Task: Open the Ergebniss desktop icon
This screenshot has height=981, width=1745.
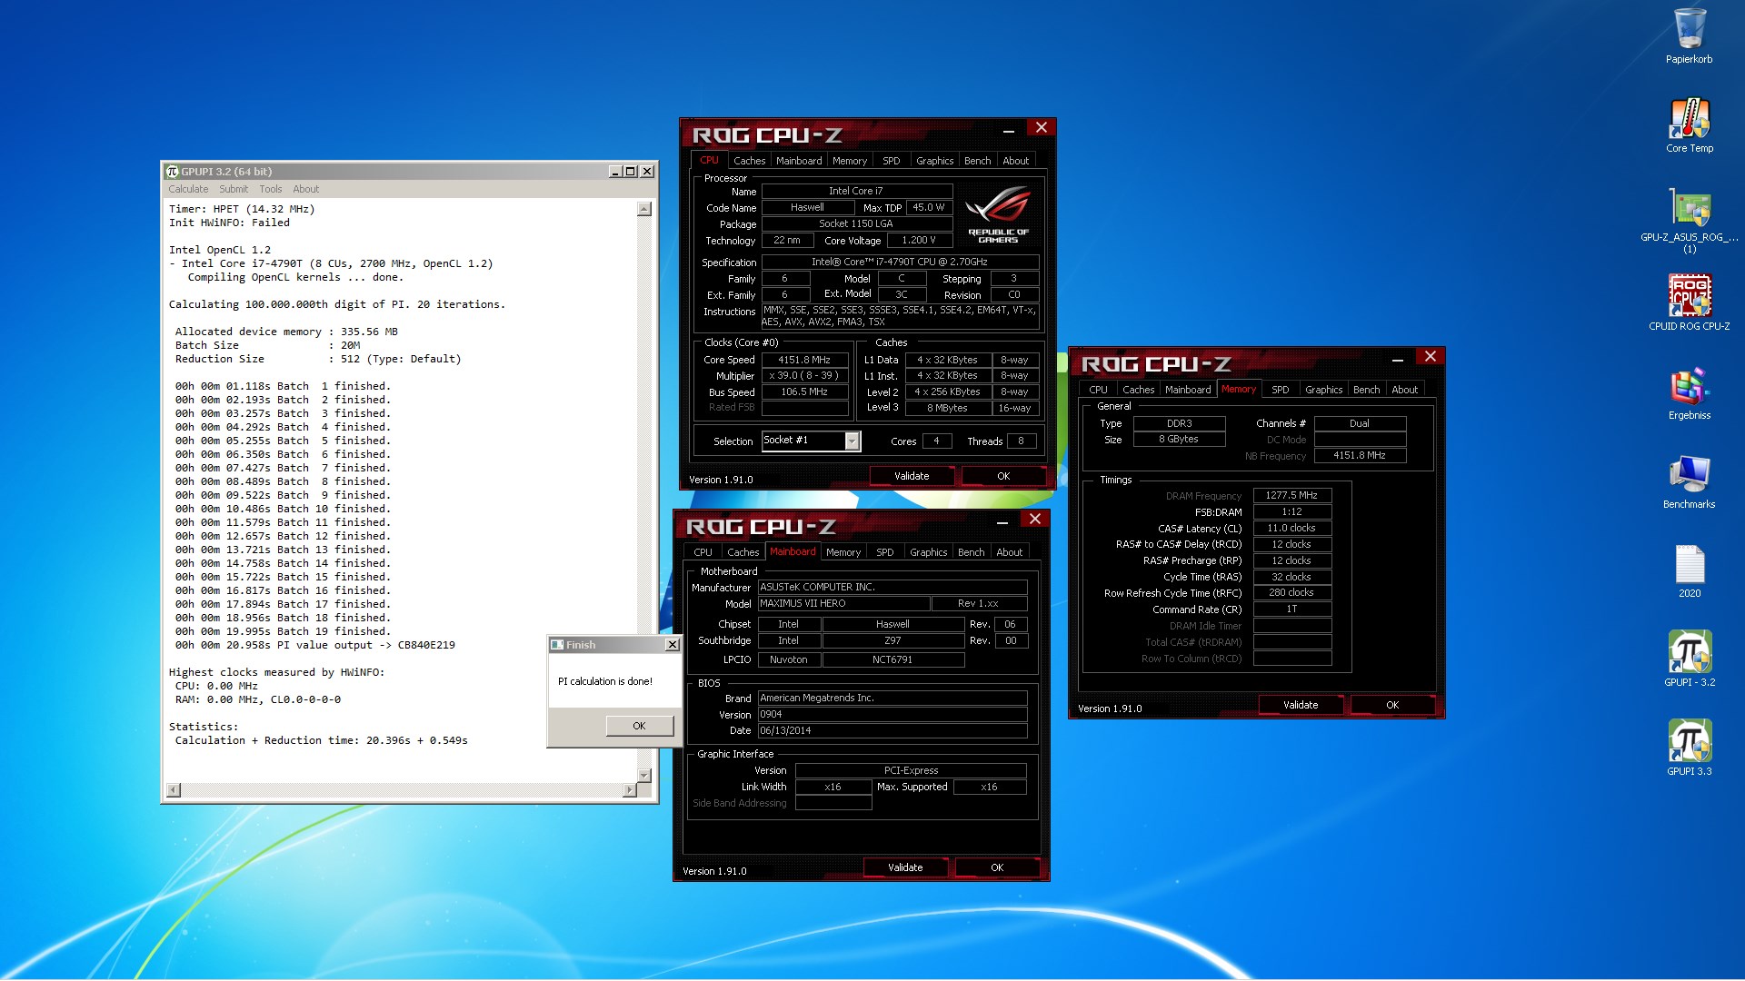Action: [1689, 392]
